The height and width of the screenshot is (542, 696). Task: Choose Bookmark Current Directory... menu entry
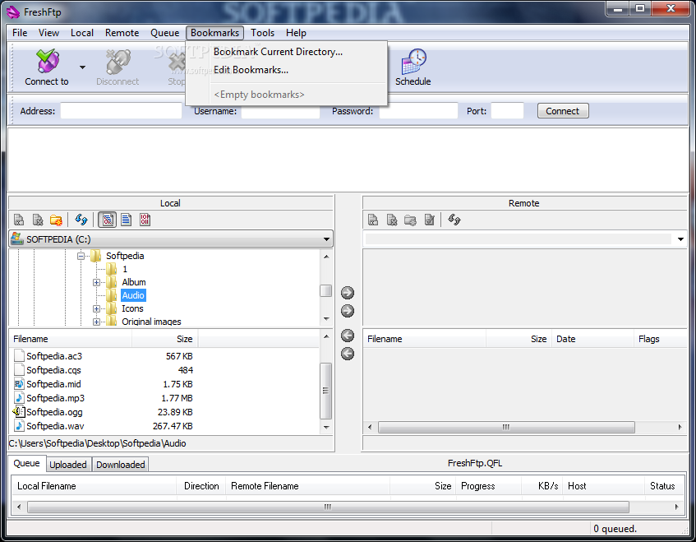(278, 52)
